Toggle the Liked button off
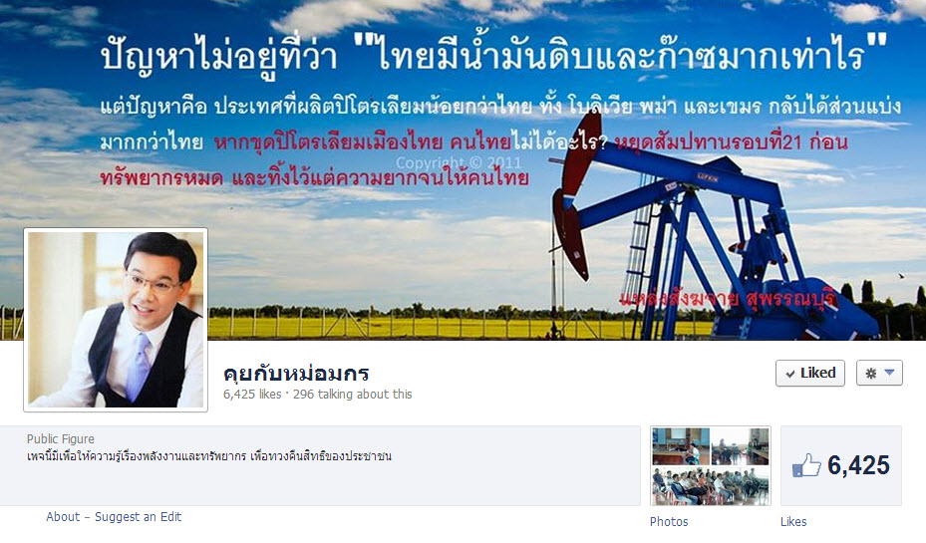926x543 pixels. coord(809,373)
